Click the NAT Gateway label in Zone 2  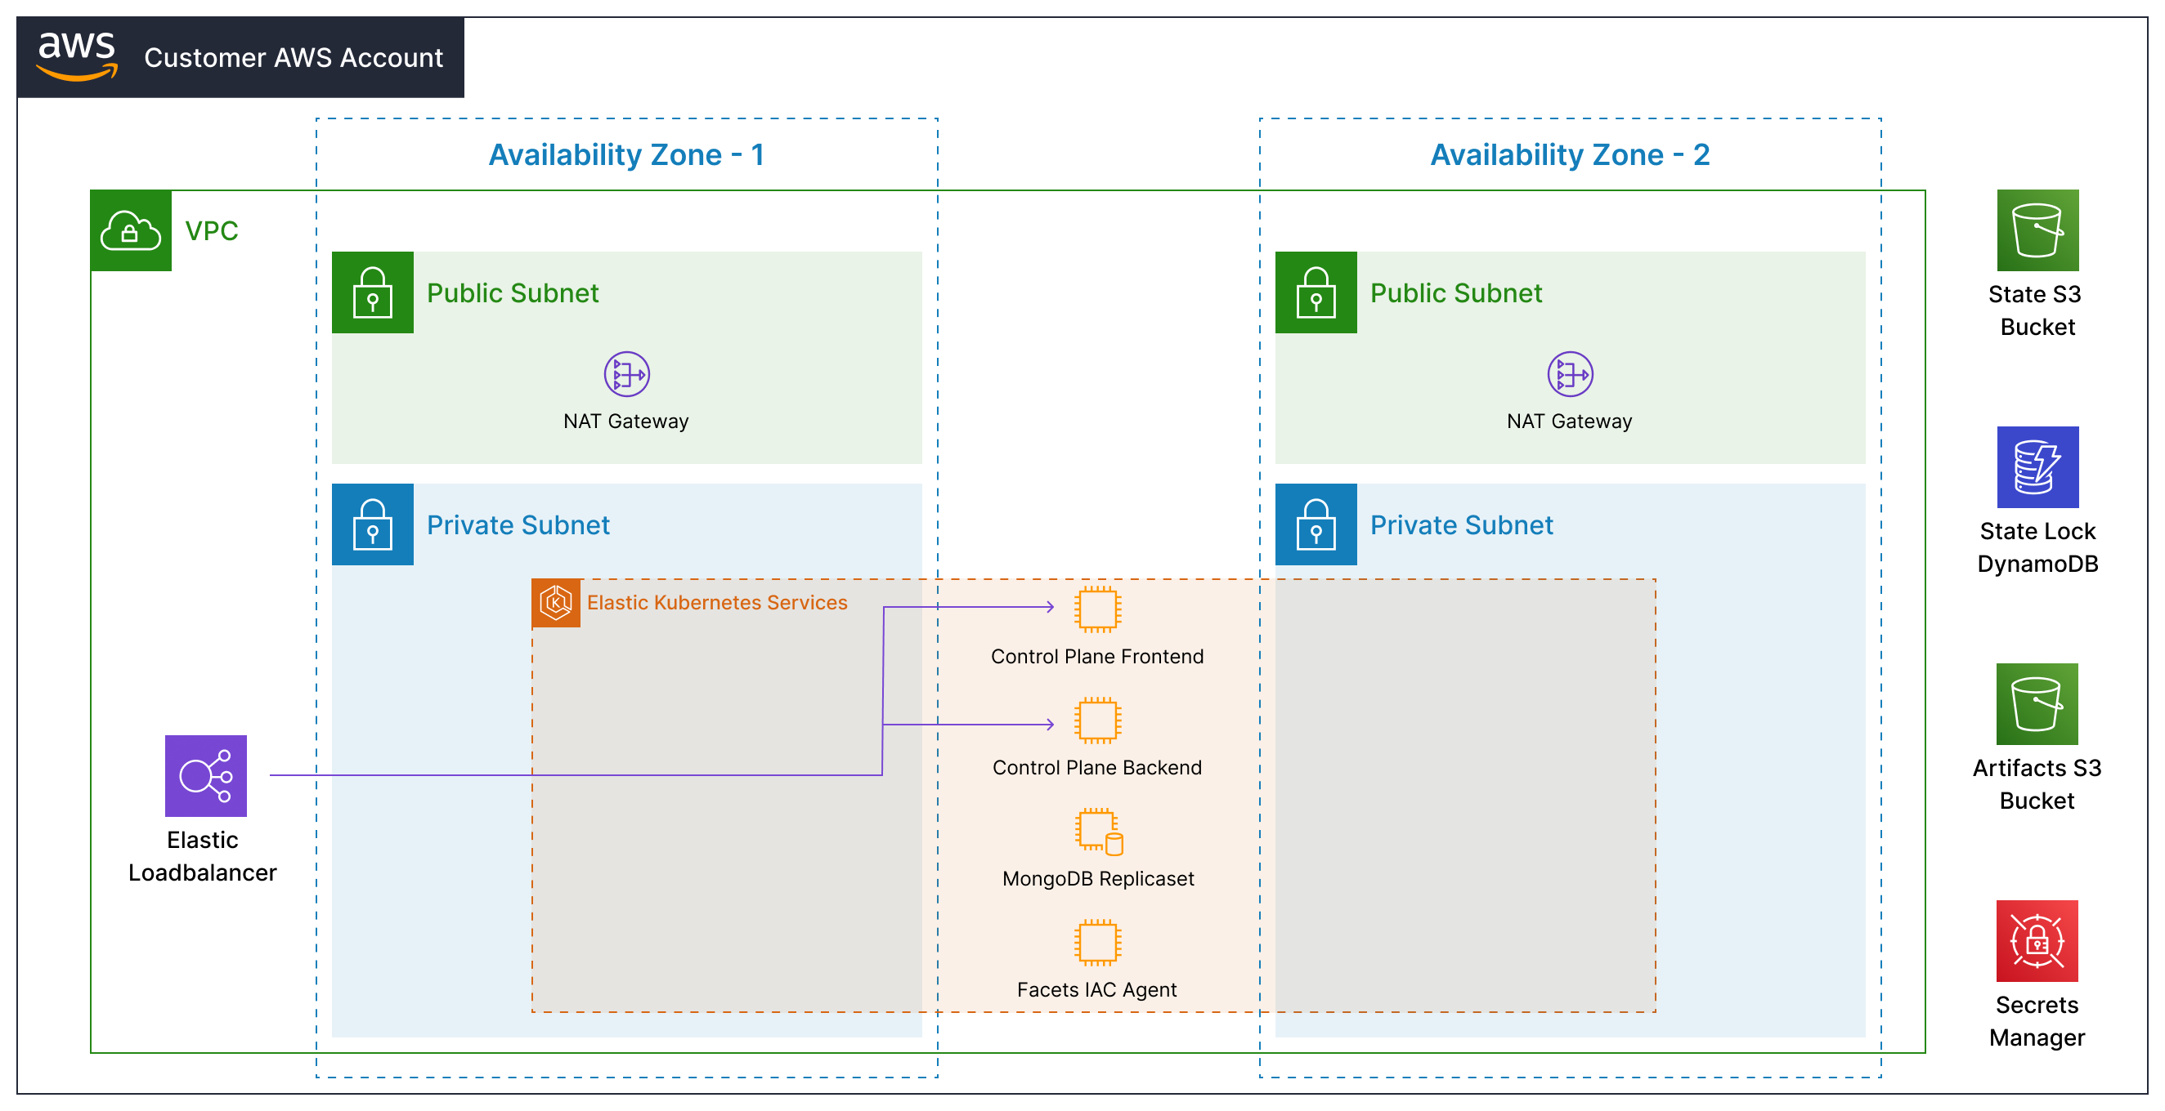coord(1569,422)
